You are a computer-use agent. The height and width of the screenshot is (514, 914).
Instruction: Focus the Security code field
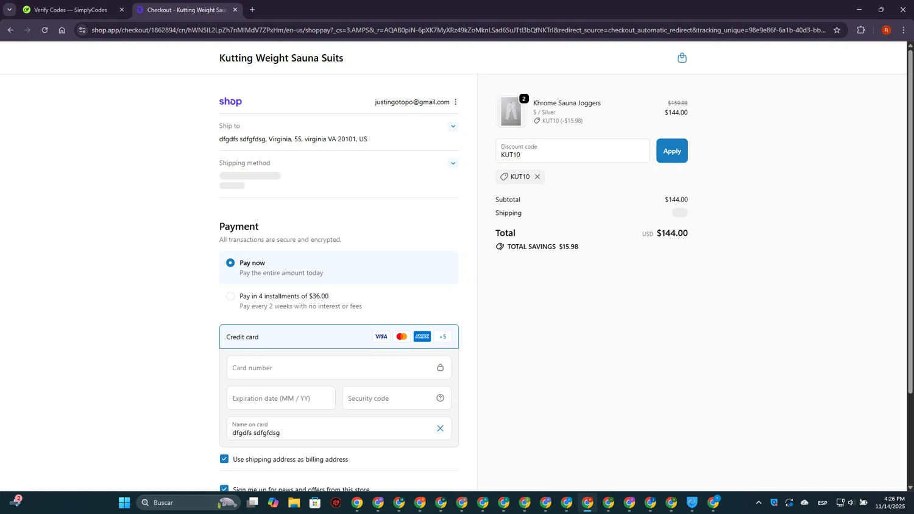397,398
